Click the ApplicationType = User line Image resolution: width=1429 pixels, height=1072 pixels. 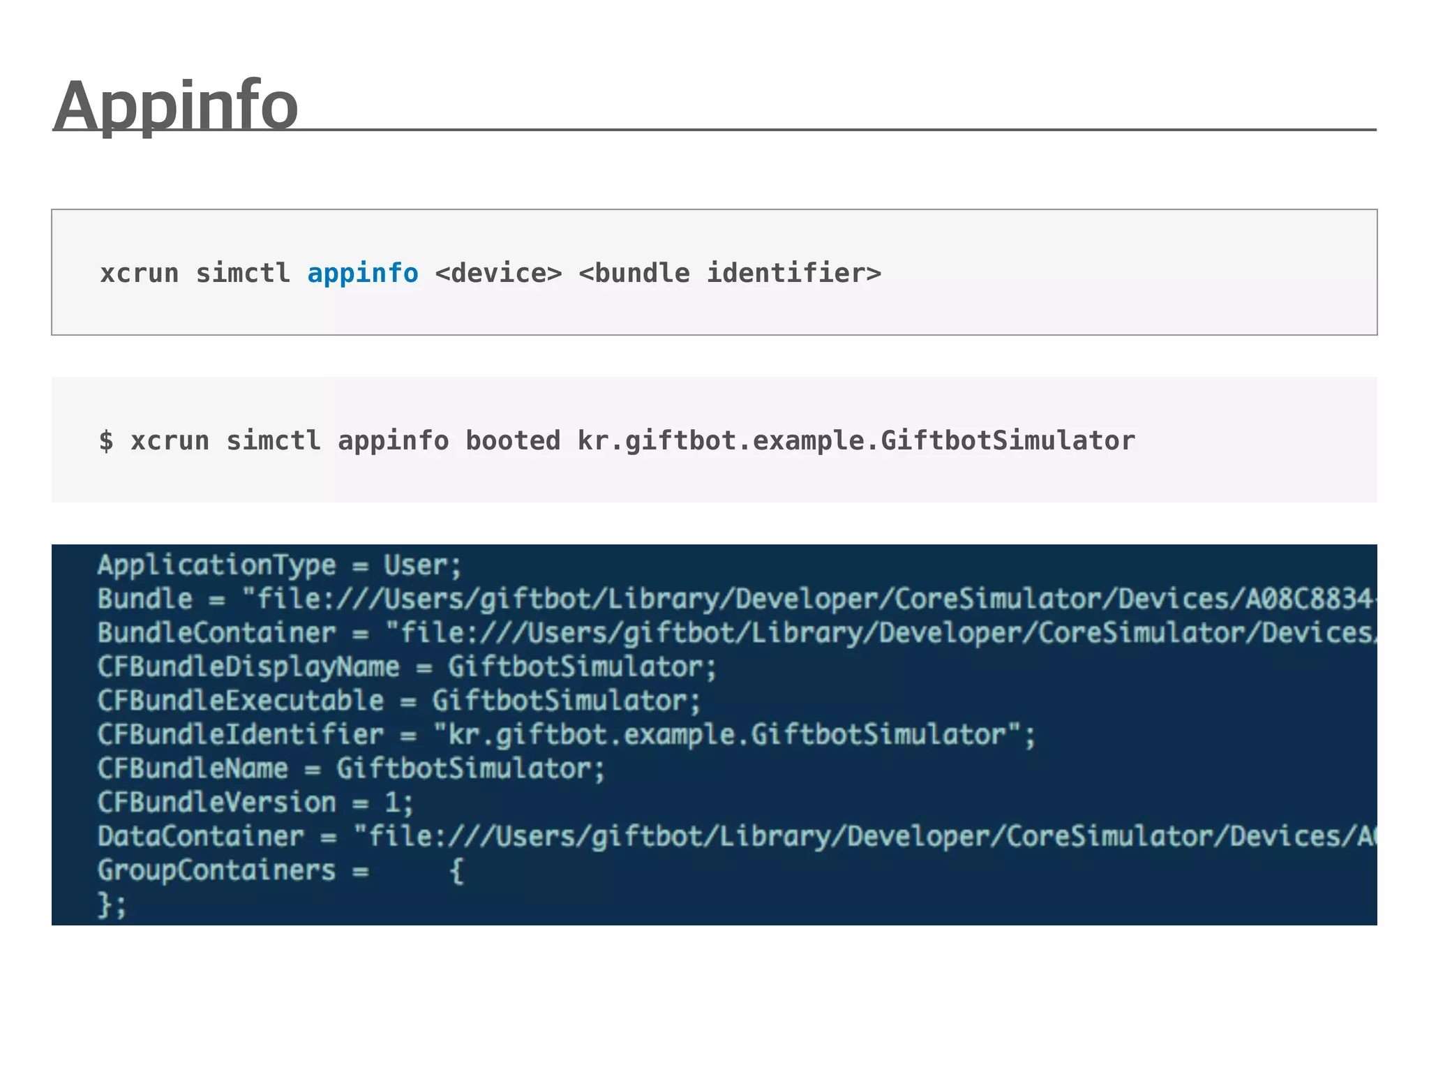279,565
